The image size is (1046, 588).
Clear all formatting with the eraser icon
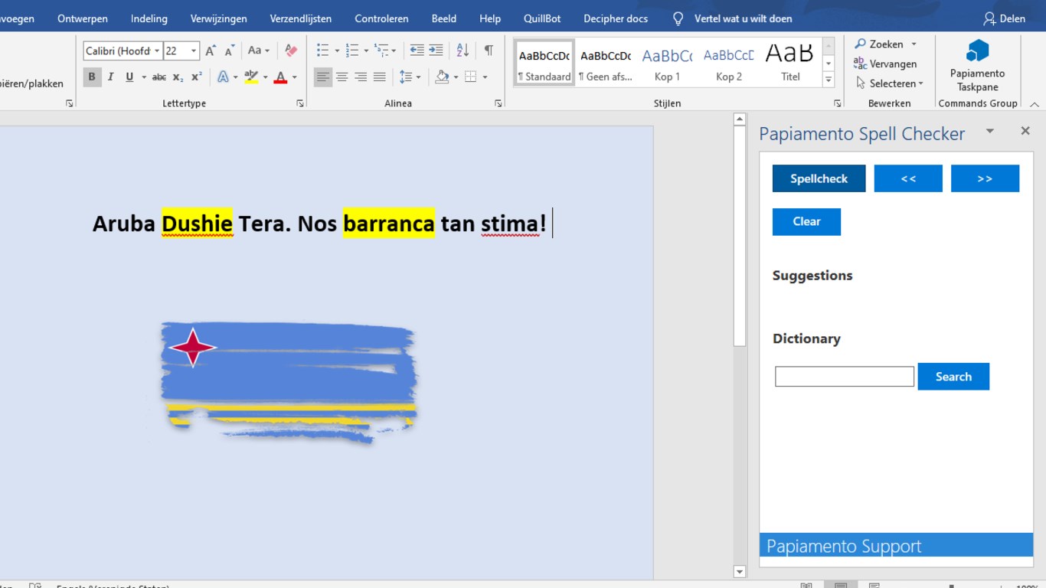pyautogui.click(x=290, y=51)
